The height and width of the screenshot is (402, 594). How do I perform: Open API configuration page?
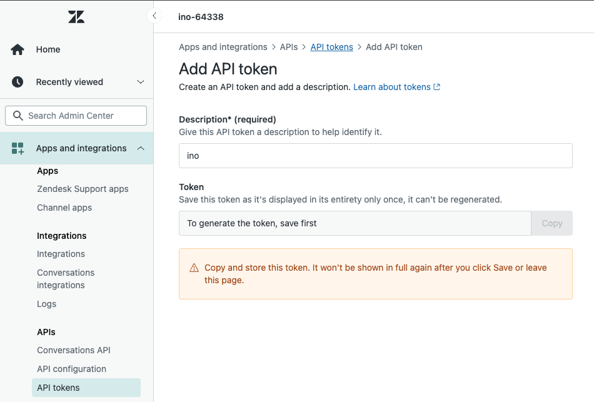(x=71, y=369)
